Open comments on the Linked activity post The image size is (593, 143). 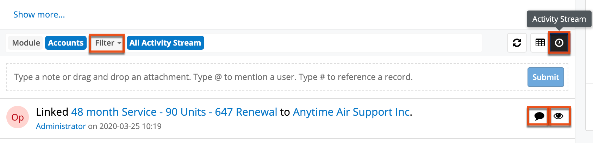click(539, 116)
